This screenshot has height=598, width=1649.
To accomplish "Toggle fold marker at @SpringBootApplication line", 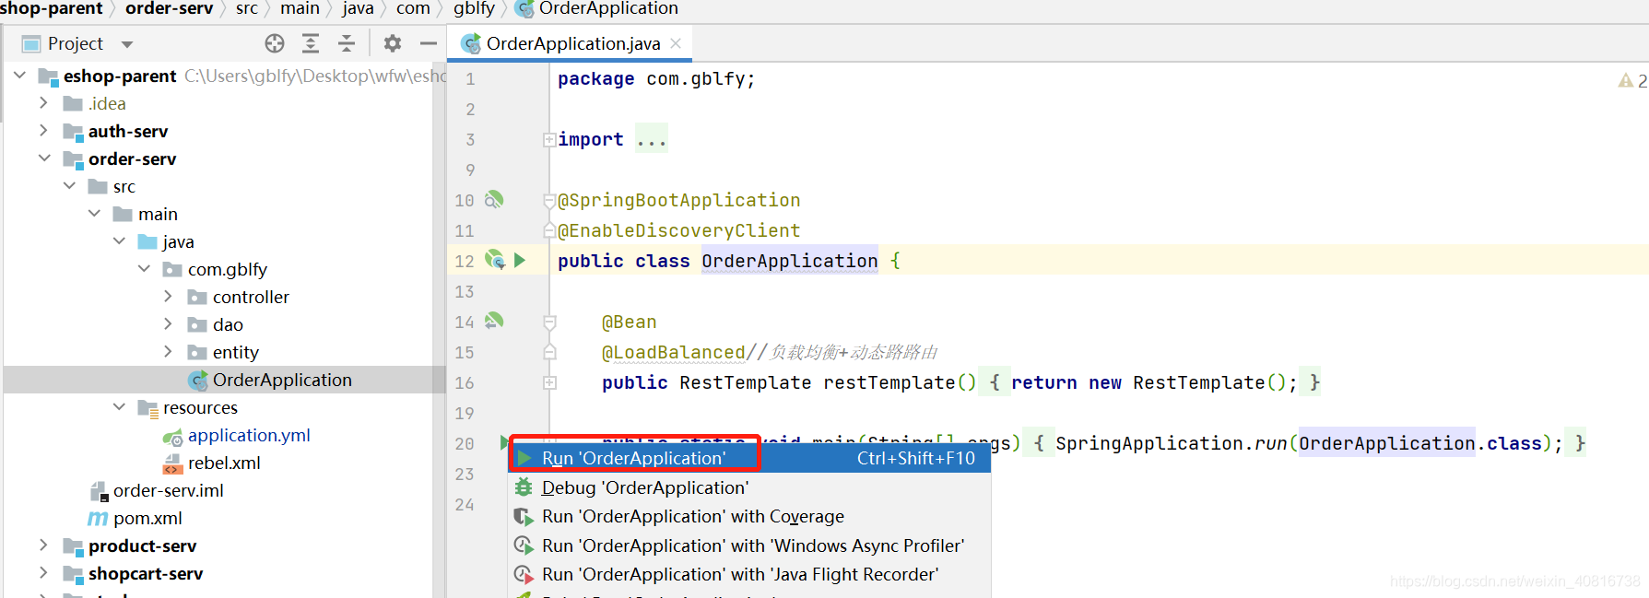I will [x=549, y=200].
